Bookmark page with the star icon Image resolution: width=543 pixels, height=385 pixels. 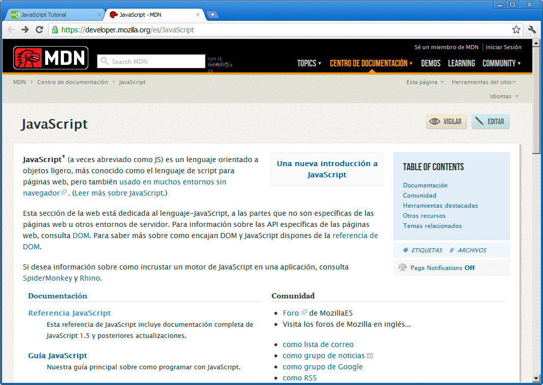516,30
